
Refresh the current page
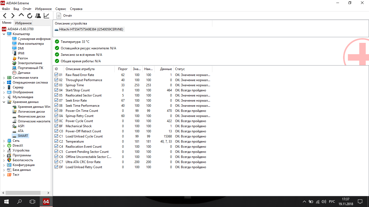click(x=30, y=16)
